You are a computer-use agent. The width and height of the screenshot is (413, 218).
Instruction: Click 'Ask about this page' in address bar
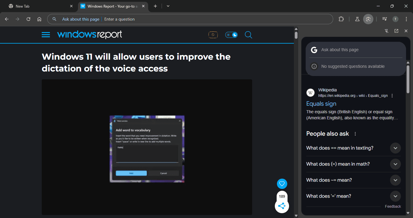pos(81,19)
